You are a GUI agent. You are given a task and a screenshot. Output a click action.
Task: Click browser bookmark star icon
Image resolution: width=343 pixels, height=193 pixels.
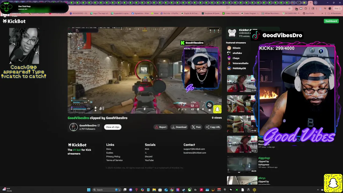pos(289,8)
